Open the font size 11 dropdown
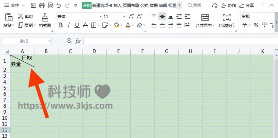 (124, 16)
